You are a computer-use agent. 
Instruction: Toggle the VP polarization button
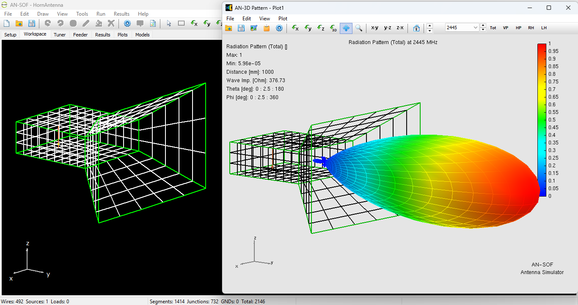point(506,28)
